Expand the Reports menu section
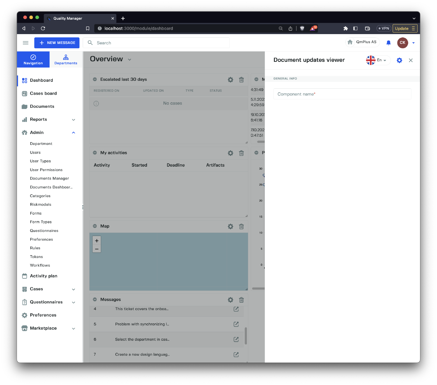Image resolution: width=437 pixels, height=385 pixels. [73, 120]
